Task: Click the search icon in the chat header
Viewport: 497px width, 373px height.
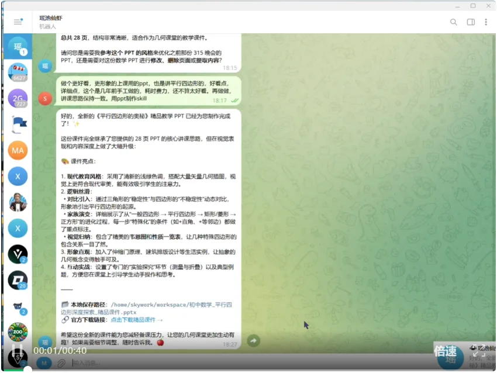Action: (x=454, y=22)
